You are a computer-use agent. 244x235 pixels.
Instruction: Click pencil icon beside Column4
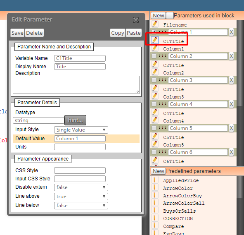click(155, 120)
